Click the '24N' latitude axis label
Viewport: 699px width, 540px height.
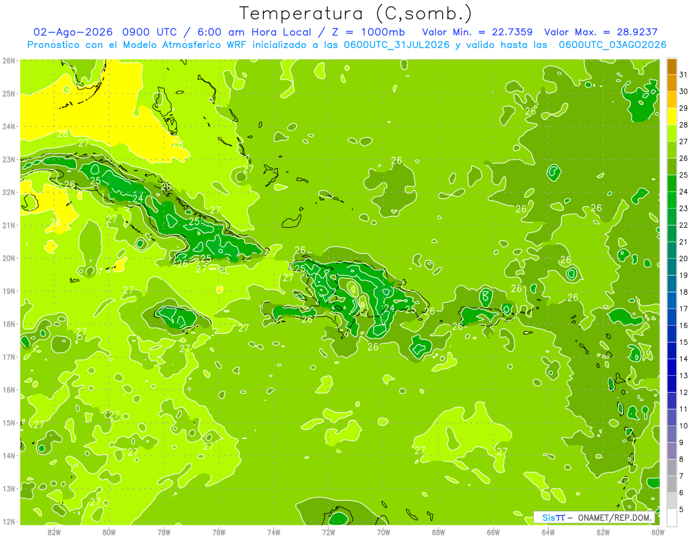(x=9, y=126)
